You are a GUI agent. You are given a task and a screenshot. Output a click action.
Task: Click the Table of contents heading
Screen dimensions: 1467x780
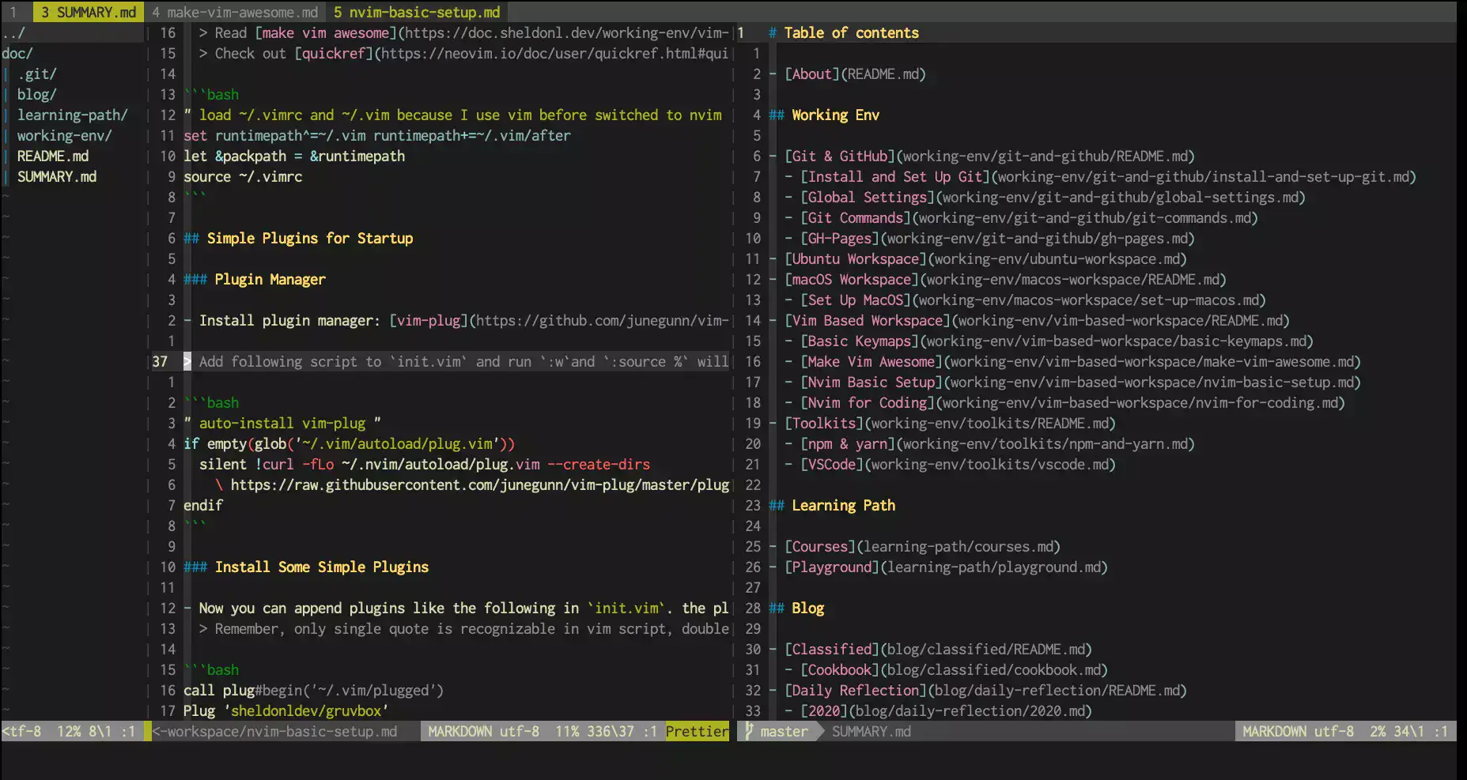(x=852, y=32)
